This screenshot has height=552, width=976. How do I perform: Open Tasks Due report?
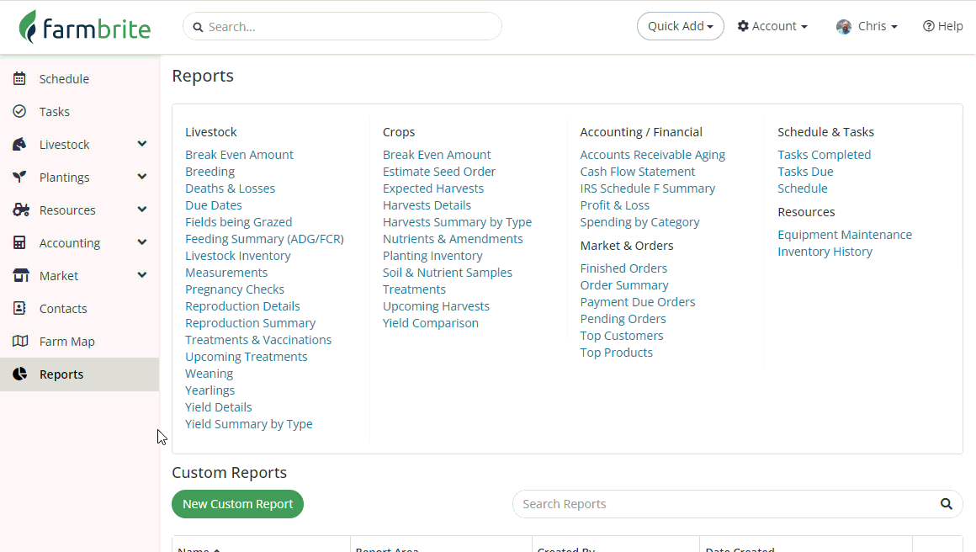click(805, 172)
